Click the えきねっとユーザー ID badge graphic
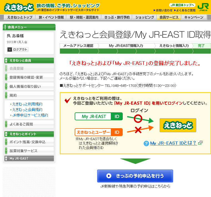Image resolution: width=211 pixels, height=197 pixels. point(99,132)
